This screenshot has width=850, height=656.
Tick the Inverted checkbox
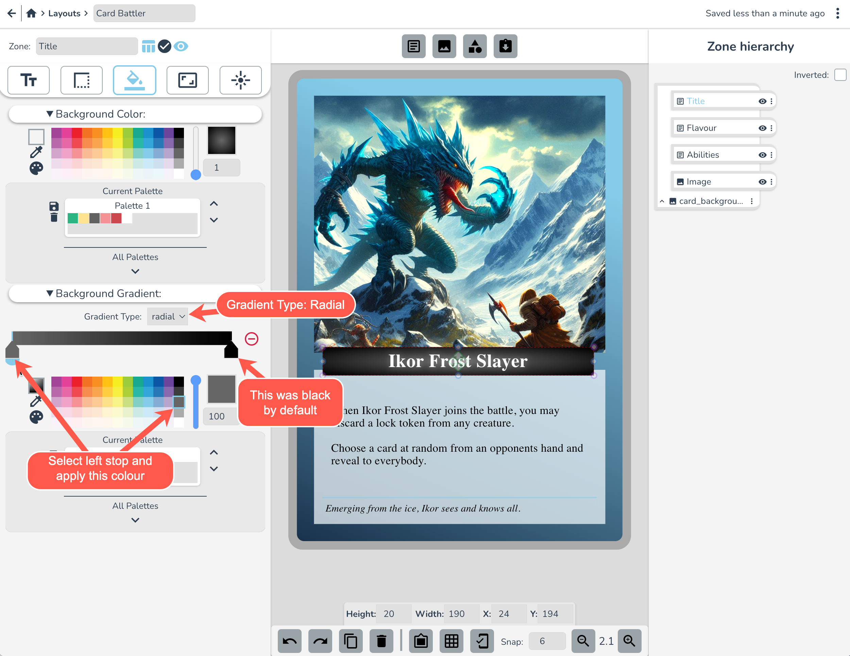click(840, 75)
